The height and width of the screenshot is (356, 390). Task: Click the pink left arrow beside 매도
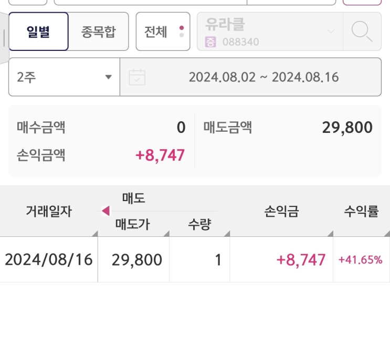pyautogui.click(x=106, y=211)
